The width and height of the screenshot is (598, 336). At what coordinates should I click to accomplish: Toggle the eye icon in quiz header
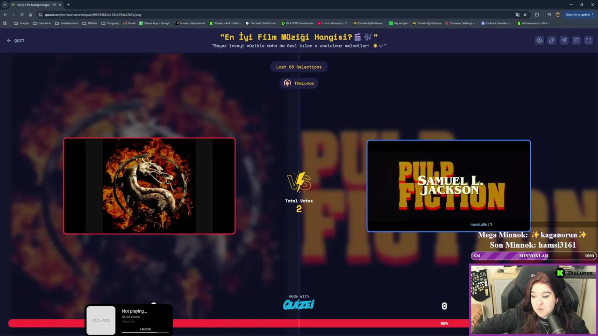[539, 41]
